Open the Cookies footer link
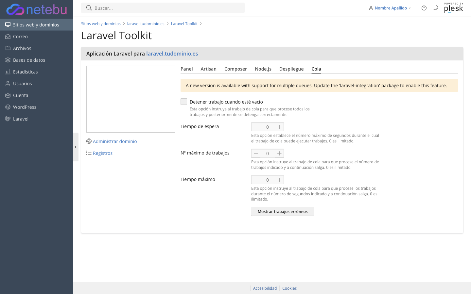This screenshot has width=471, height=294. click(x=289, y=288)
